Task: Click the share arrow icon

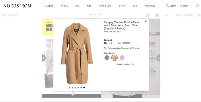Action: pos(167,15)
